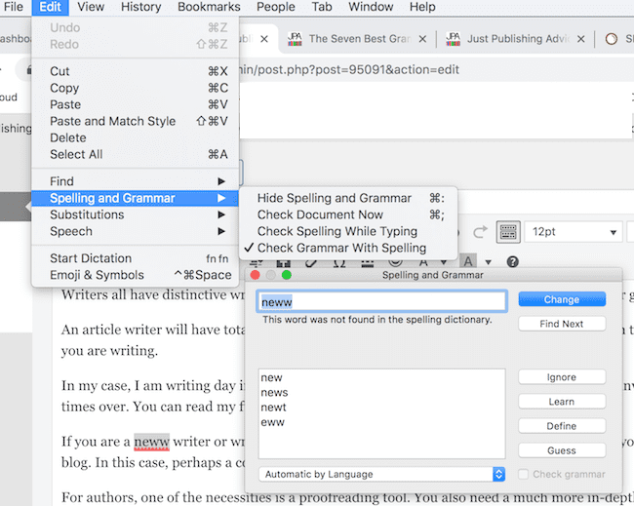Close the Just Publishing Advic tab

[580, 39]
